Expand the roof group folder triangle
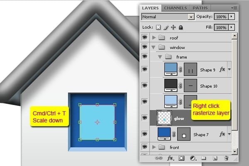The image size is (249, 166). point(154,37)
